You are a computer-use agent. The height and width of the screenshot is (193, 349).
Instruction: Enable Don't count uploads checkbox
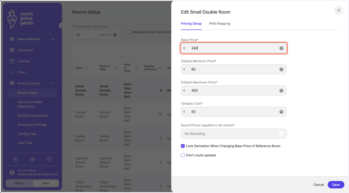coord(183,155)
